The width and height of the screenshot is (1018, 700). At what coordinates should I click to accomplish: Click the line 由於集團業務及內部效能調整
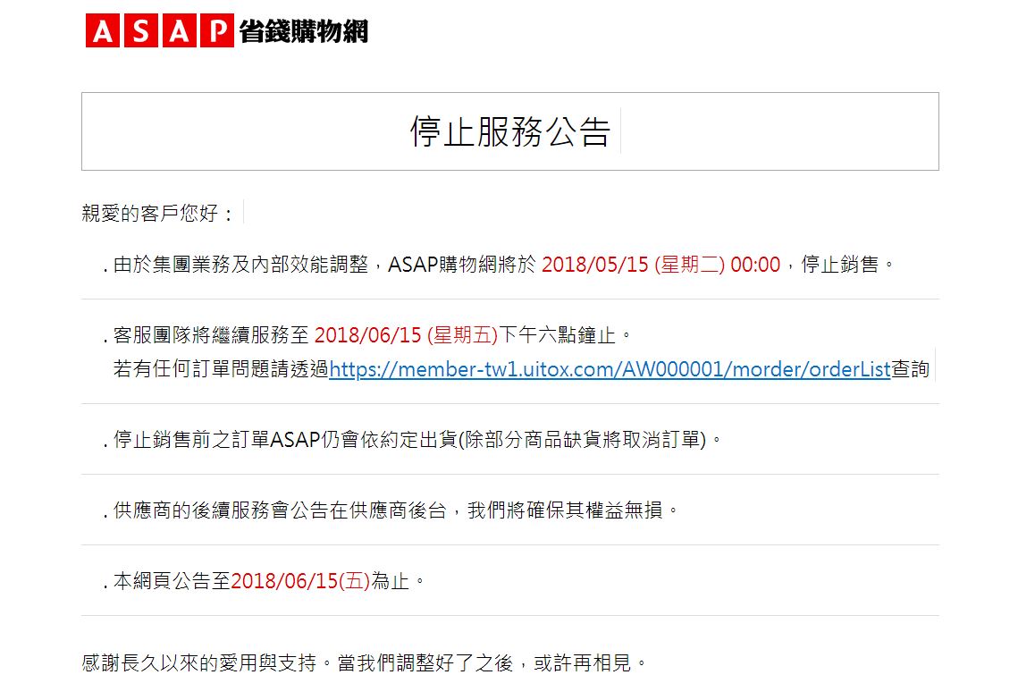240,265
